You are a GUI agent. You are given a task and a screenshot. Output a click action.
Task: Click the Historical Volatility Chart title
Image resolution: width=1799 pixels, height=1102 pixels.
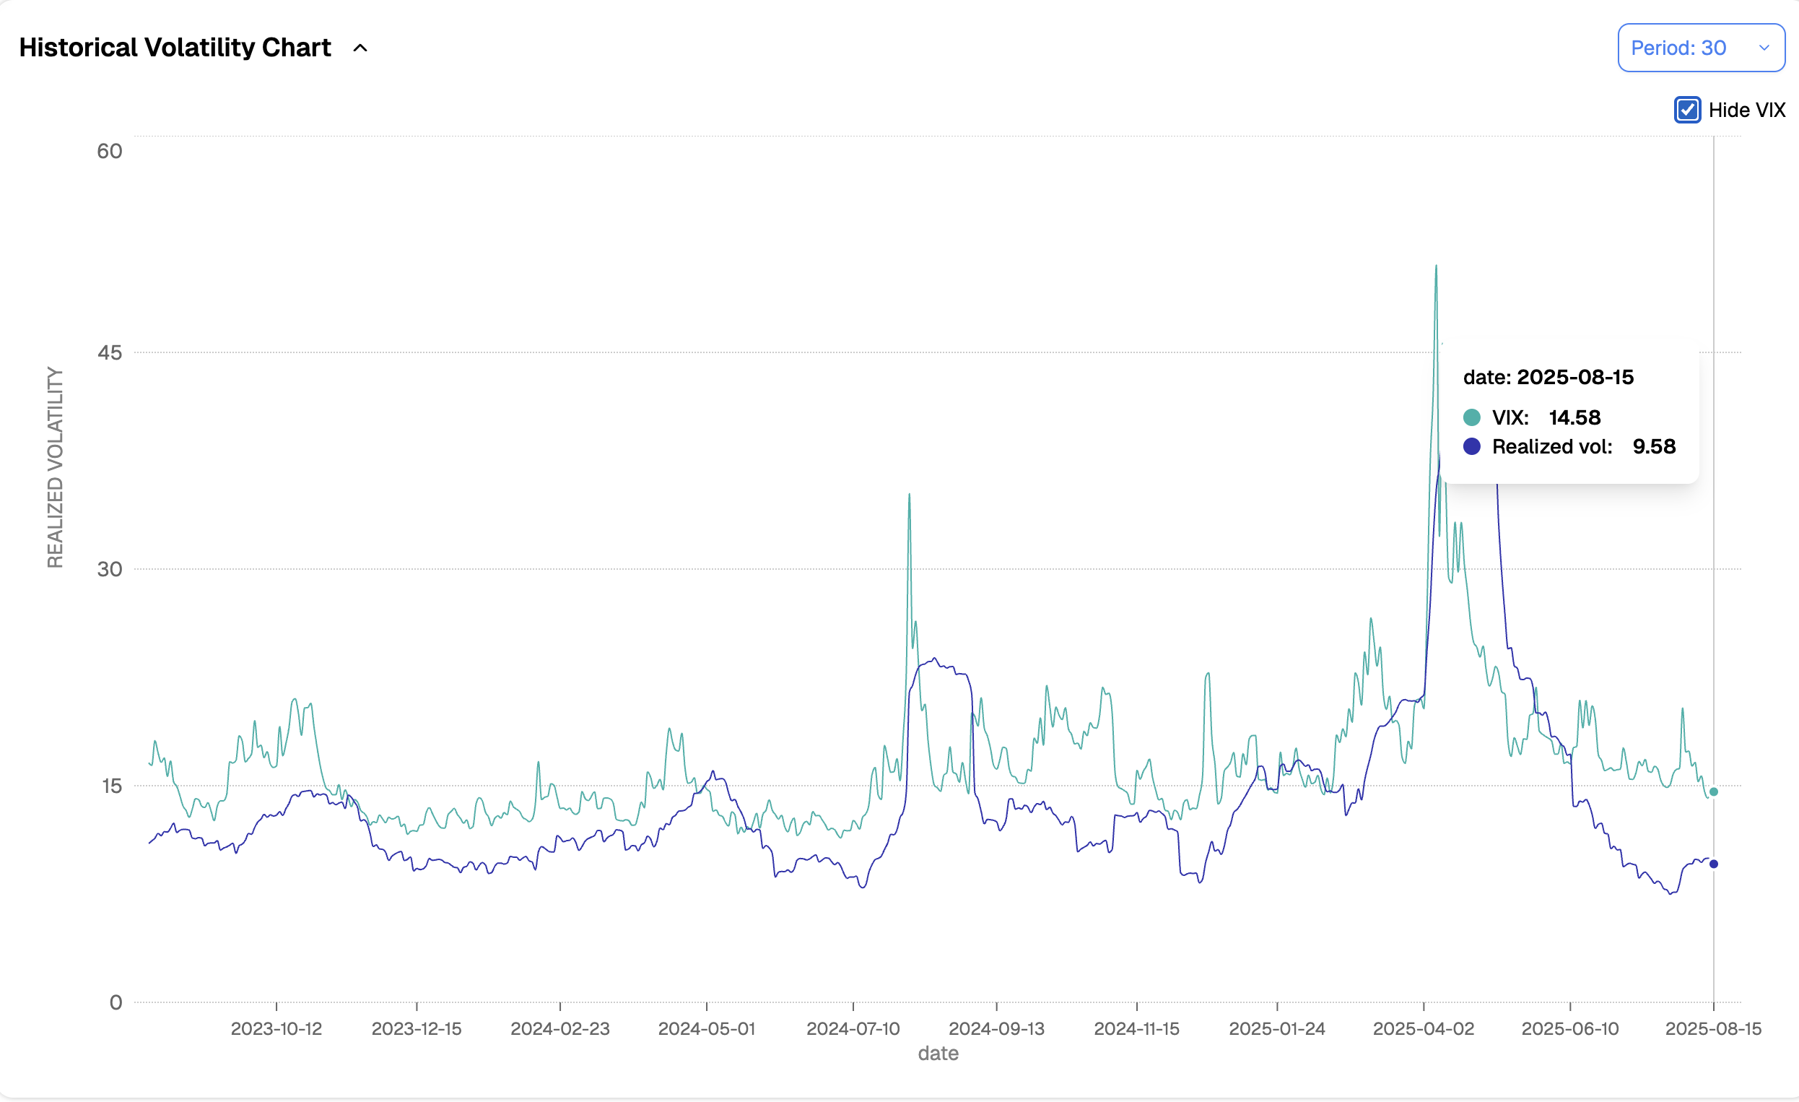(175, 48)
